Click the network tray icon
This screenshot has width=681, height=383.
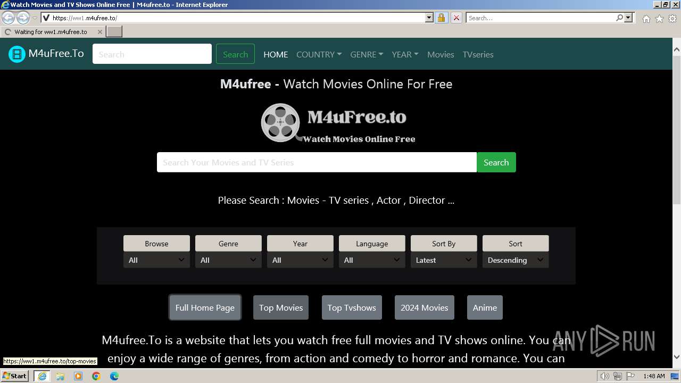click(x=618, y=376)
